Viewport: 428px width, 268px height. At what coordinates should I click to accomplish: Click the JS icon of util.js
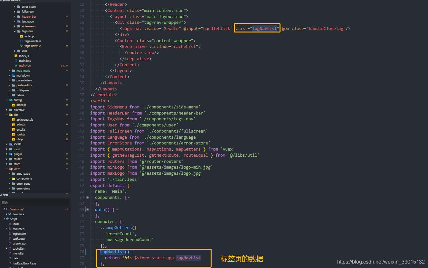pos(13,139)
